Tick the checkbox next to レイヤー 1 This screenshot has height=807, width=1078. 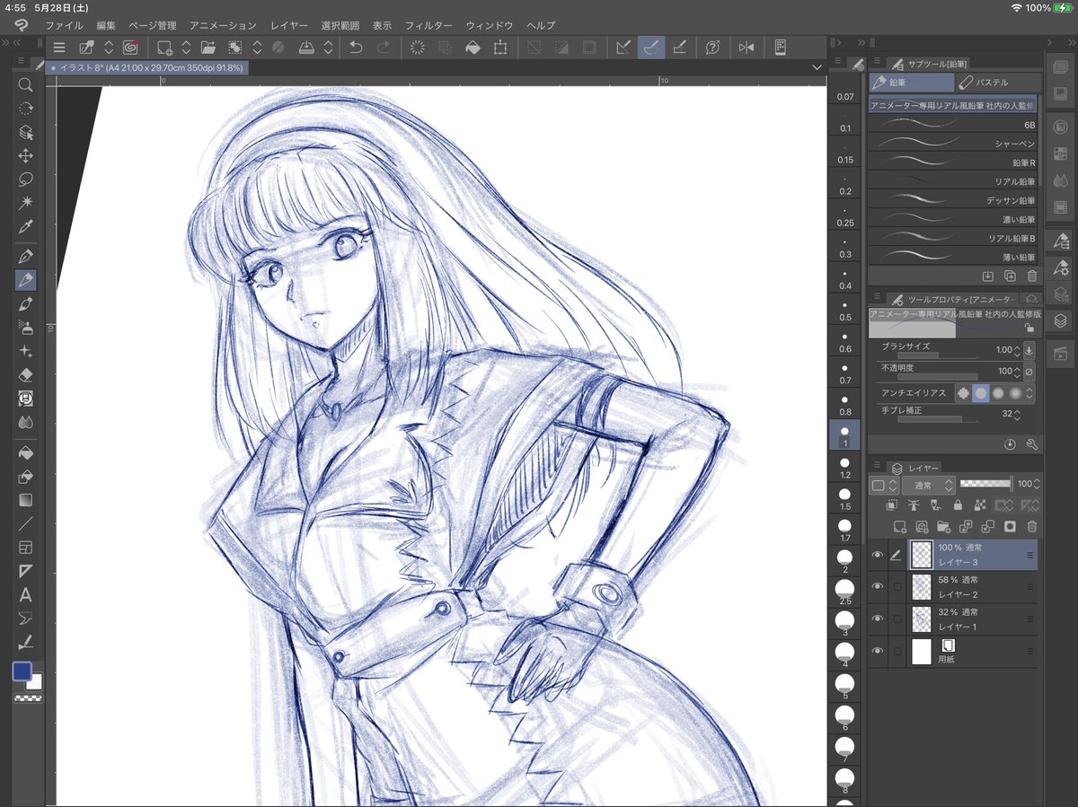[897, 618]
